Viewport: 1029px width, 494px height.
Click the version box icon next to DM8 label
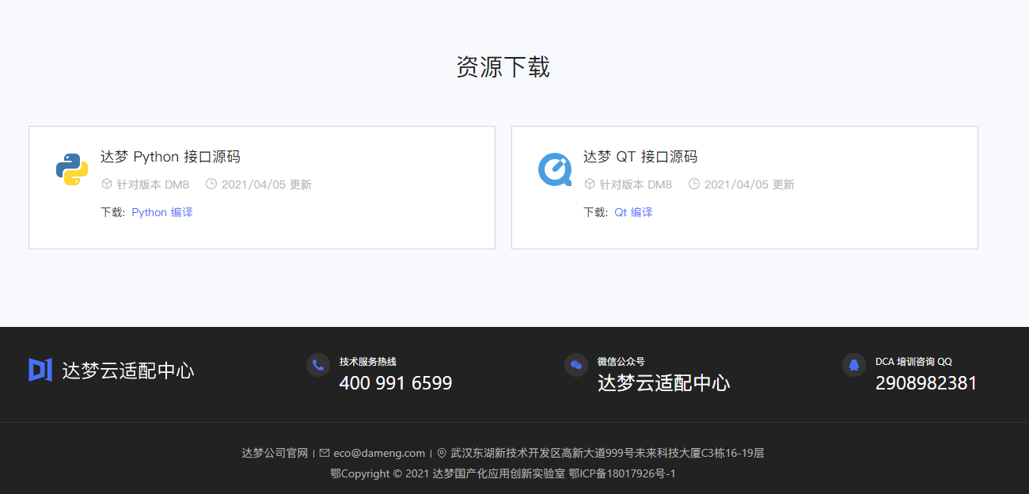click(x=106, y=184)
